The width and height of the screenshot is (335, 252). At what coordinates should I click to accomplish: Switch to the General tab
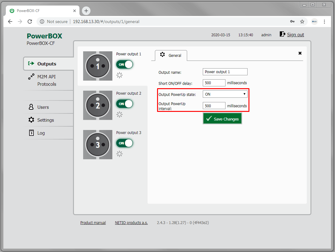[x=171, y=55]
